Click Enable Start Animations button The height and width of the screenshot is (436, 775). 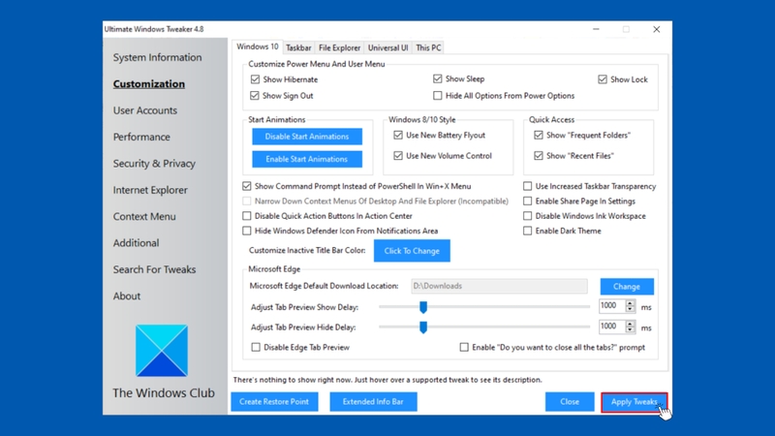click(307, 159)
